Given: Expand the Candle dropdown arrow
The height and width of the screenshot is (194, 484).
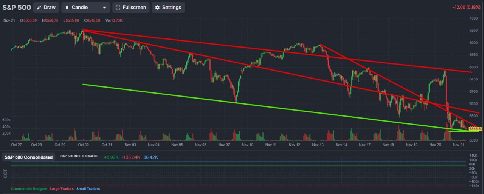Looking at the screenshot, I should pyautogui.click(x=104, y=8).
